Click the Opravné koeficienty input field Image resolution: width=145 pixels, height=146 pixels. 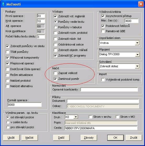point(109,89)
